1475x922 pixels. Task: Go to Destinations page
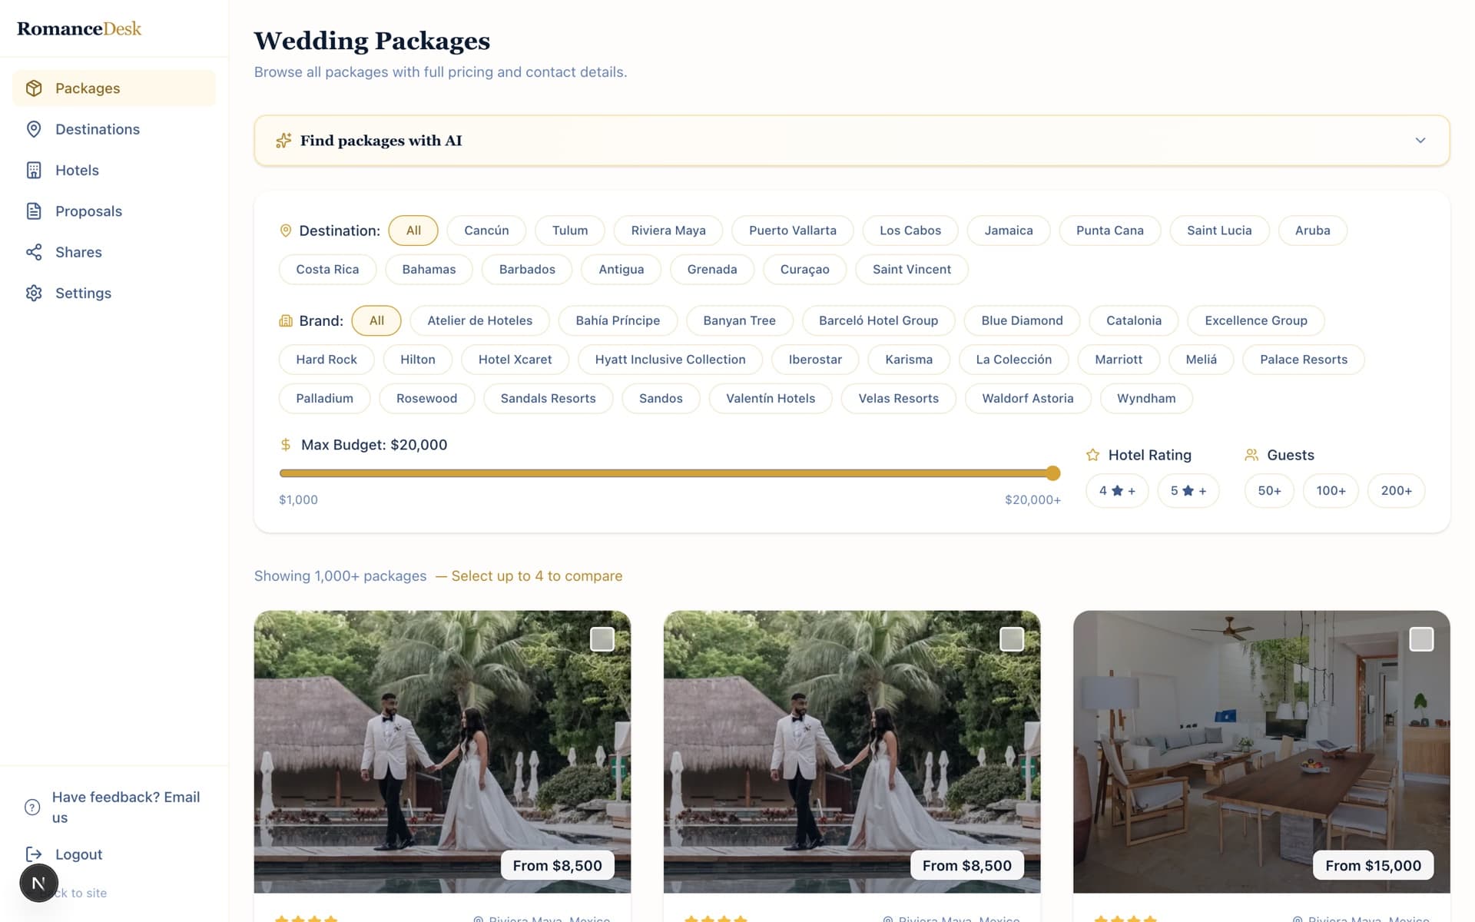coord(114,129)
